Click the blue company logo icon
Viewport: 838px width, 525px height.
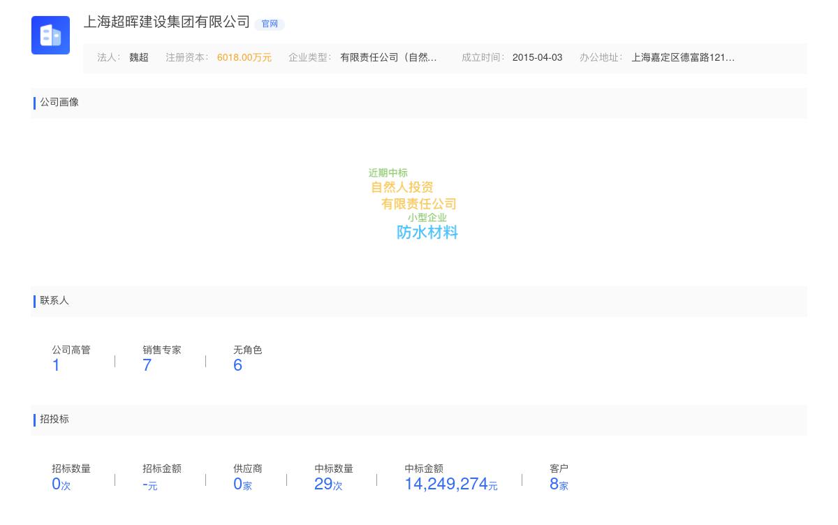click(50, 35)
